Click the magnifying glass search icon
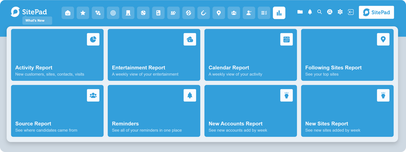This screenshot has height=152, width=406. tap(319, 12)
